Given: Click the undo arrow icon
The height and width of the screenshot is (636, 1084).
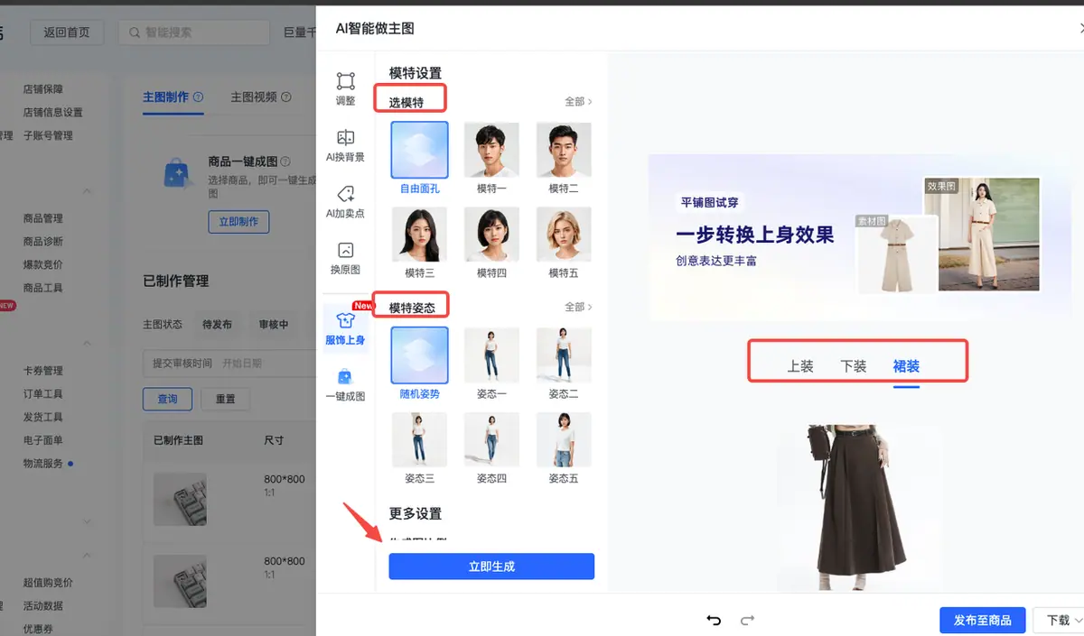Looking at the screenshot, I should click(x=714, y=620).
